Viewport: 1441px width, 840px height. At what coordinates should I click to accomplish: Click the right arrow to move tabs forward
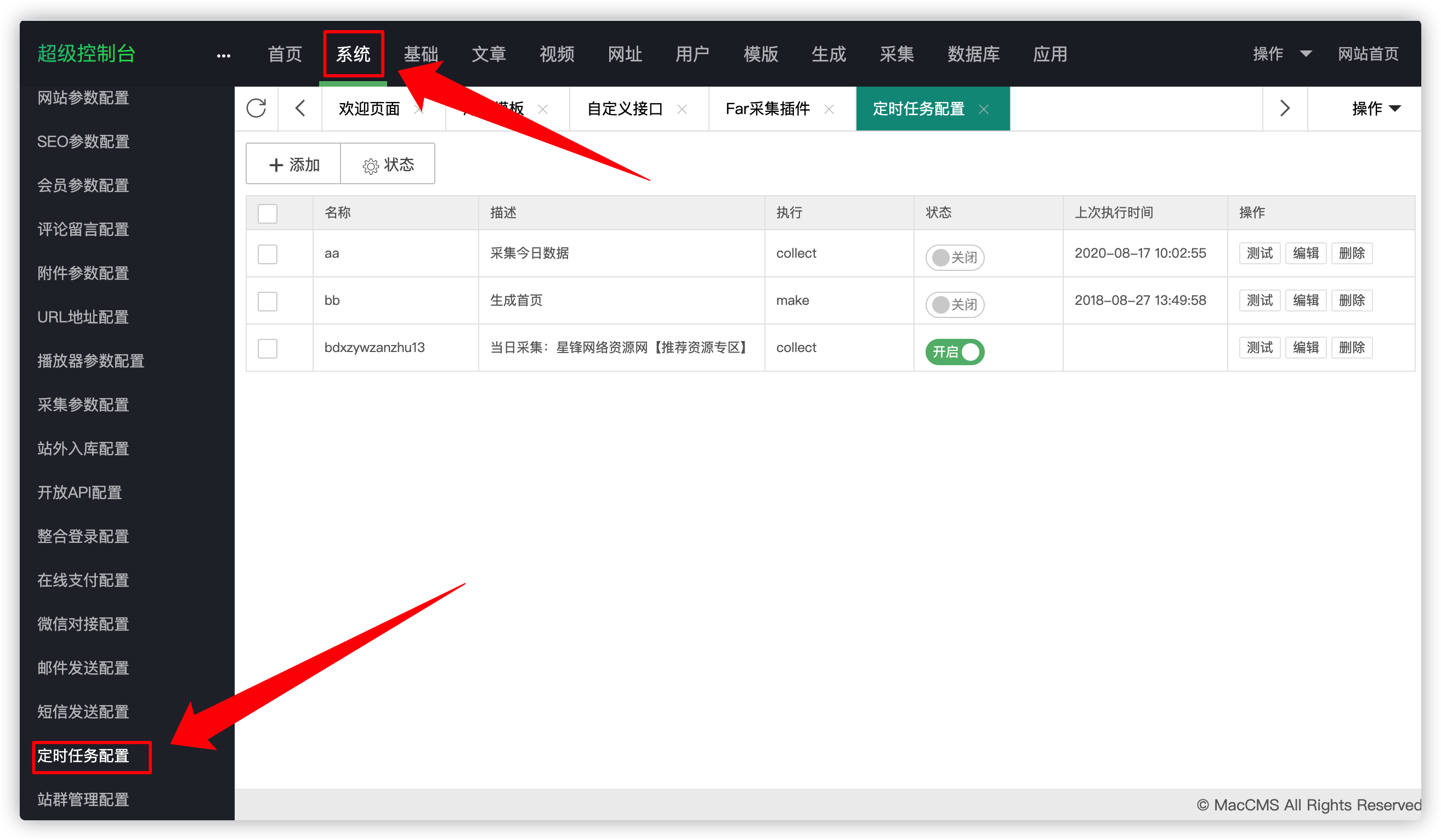click(x=1284, y=109)
